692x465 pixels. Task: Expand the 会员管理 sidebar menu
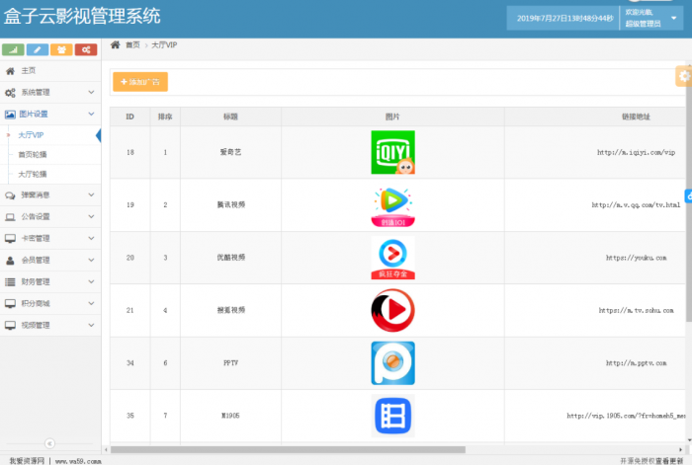pos(50,261)
